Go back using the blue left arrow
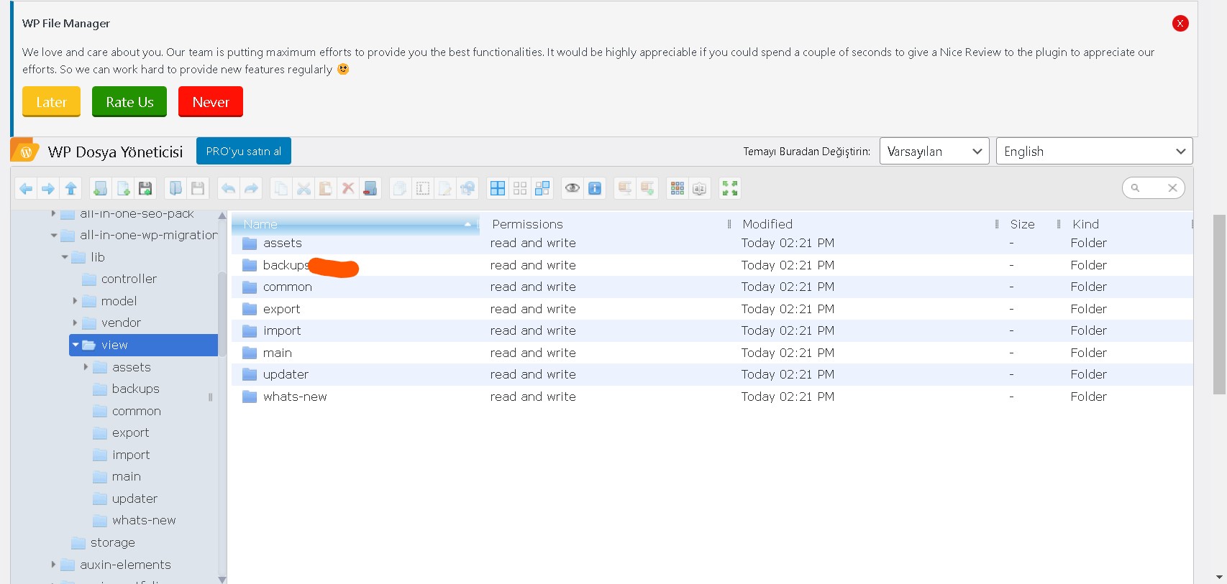 (x=26, y=189)
